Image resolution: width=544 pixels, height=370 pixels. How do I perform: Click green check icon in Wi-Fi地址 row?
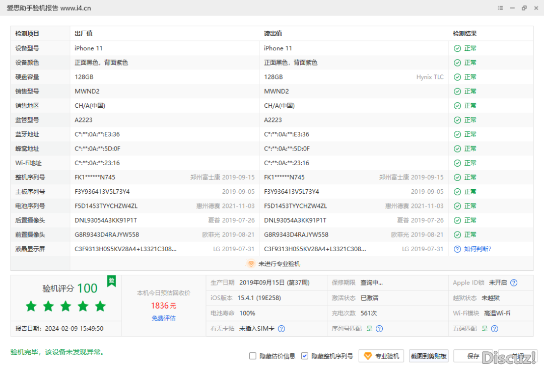tap(457, 163)
